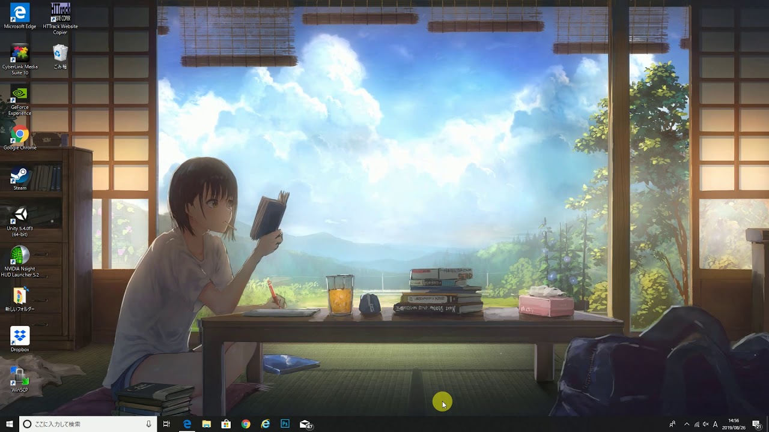Open HTTrack Website Copier shortcut
This screenshot has height=432, width=769.
pyautogui.click(x=60, y=19)
